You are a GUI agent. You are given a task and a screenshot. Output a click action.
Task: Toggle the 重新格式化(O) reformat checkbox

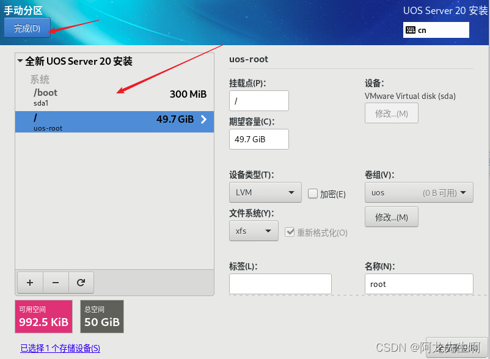click(x=290, y=232)
